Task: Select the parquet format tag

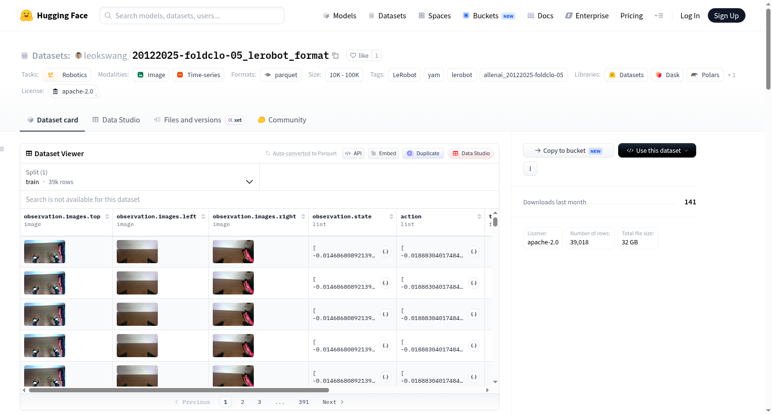Action: pyautogui.click(x=281, y=75)
